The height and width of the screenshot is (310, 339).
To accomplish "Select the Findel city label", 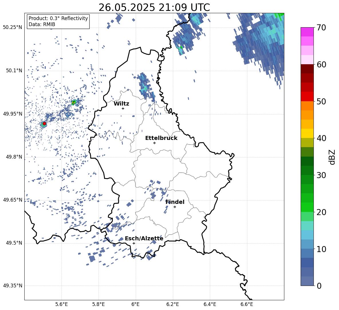I will click(x=175, y=202).
